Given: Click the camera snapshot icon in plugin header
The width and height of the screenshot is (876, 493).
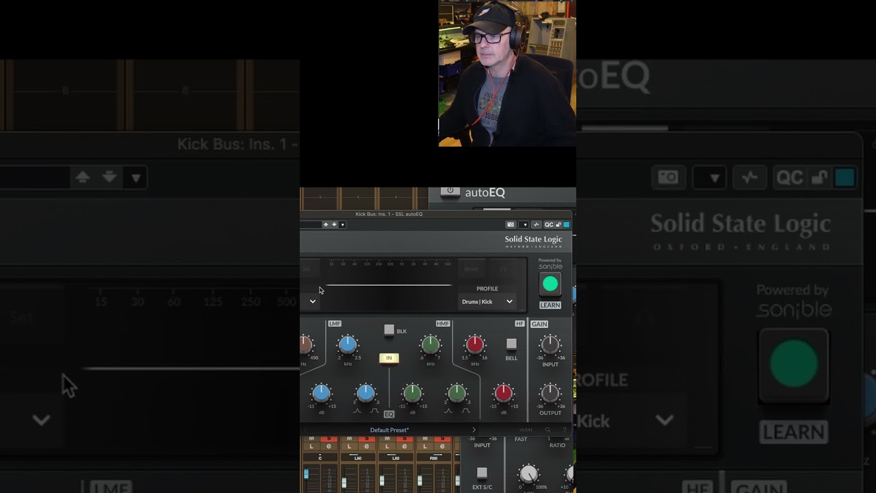Looking at the screenshot, I should (511, 225).
